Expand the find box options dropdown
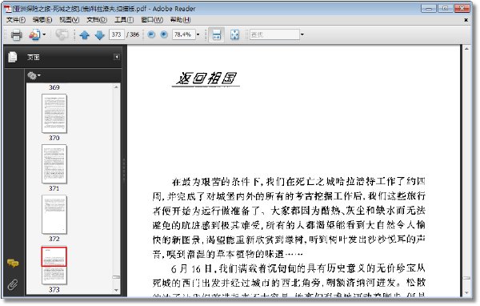This screenshot has width=480, height=306. click(x=302, y=34)
